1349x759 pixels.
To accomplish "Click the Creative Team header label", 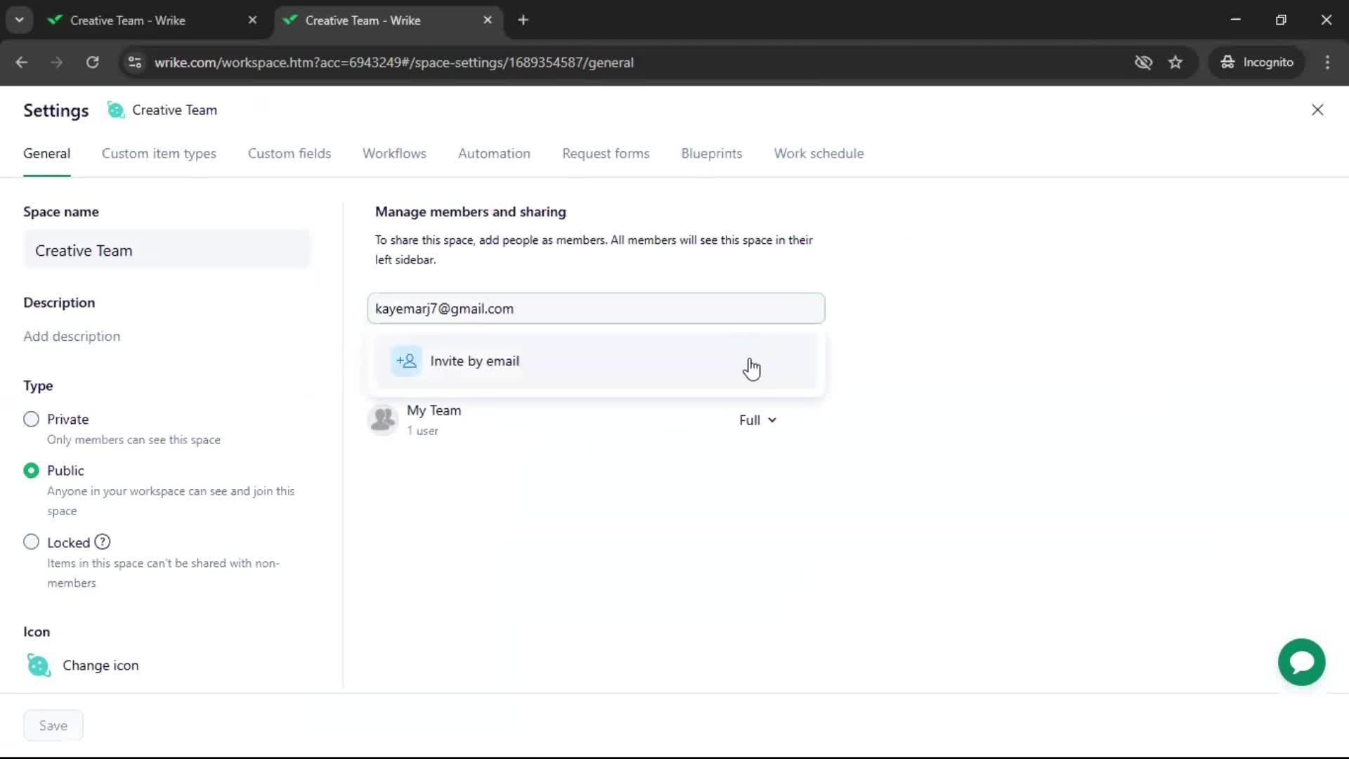I will click(x=174, y=110).
